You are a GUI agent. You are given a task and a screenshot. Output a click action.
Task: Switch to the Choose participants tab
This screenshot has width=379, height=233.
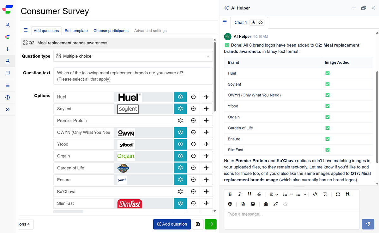pyautogui.click(x=111, y=31)
